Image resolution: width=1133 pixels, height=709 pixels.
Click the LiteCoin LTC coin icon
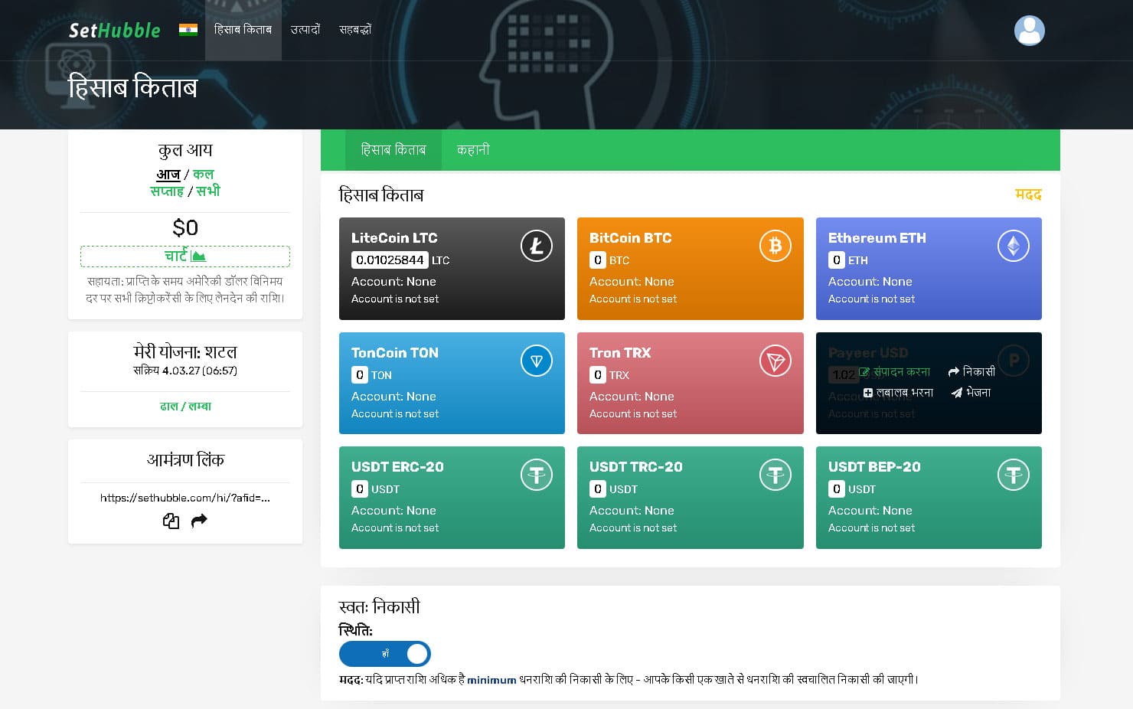pos(536,247)
